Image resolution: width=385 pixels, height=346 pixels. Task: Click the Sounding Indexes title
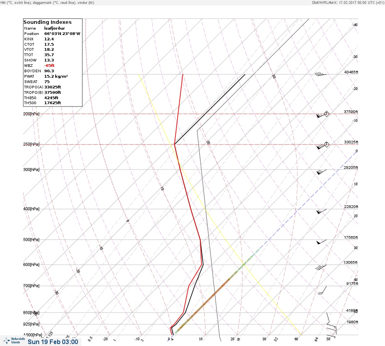click(48, 22)
